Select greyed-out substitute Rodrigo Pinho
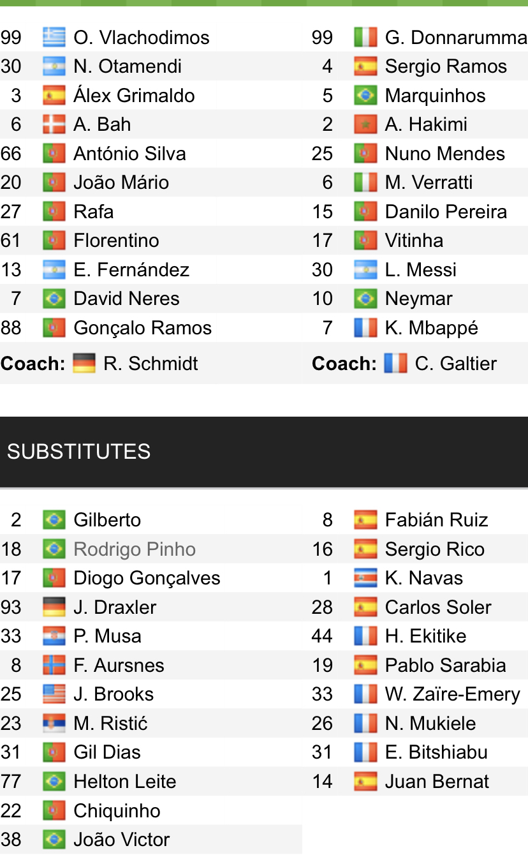The height and width of the screenshot is (862, 528). pyautogui.click(x=135, y=549)
